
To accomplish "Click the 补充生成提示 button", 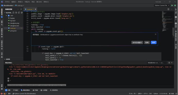I will click(x=137, y=43).
